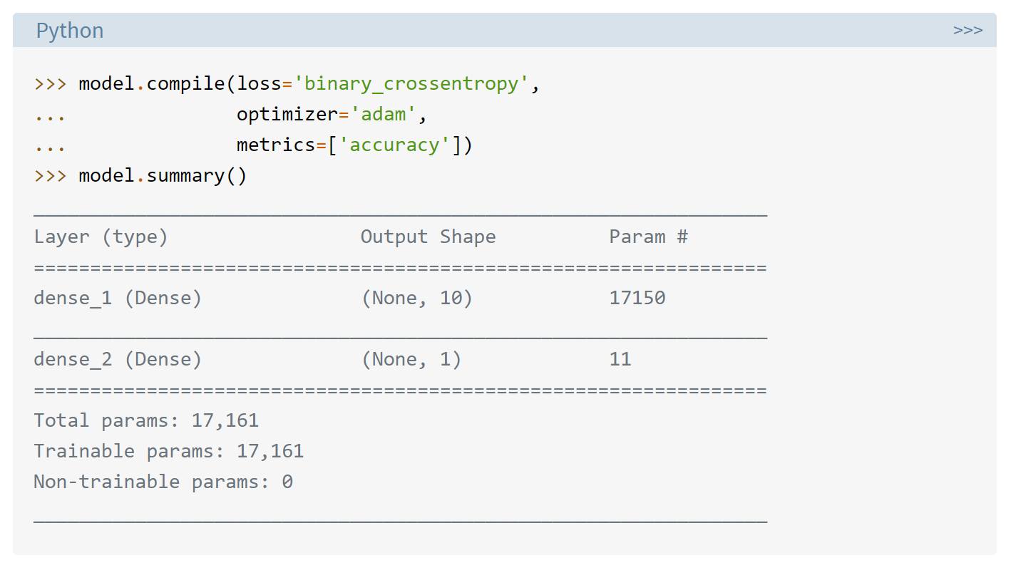Viewport: 1011px width, 570px height.
Task: Click the Total params: 17,161 line
Action: pos(146,421)
